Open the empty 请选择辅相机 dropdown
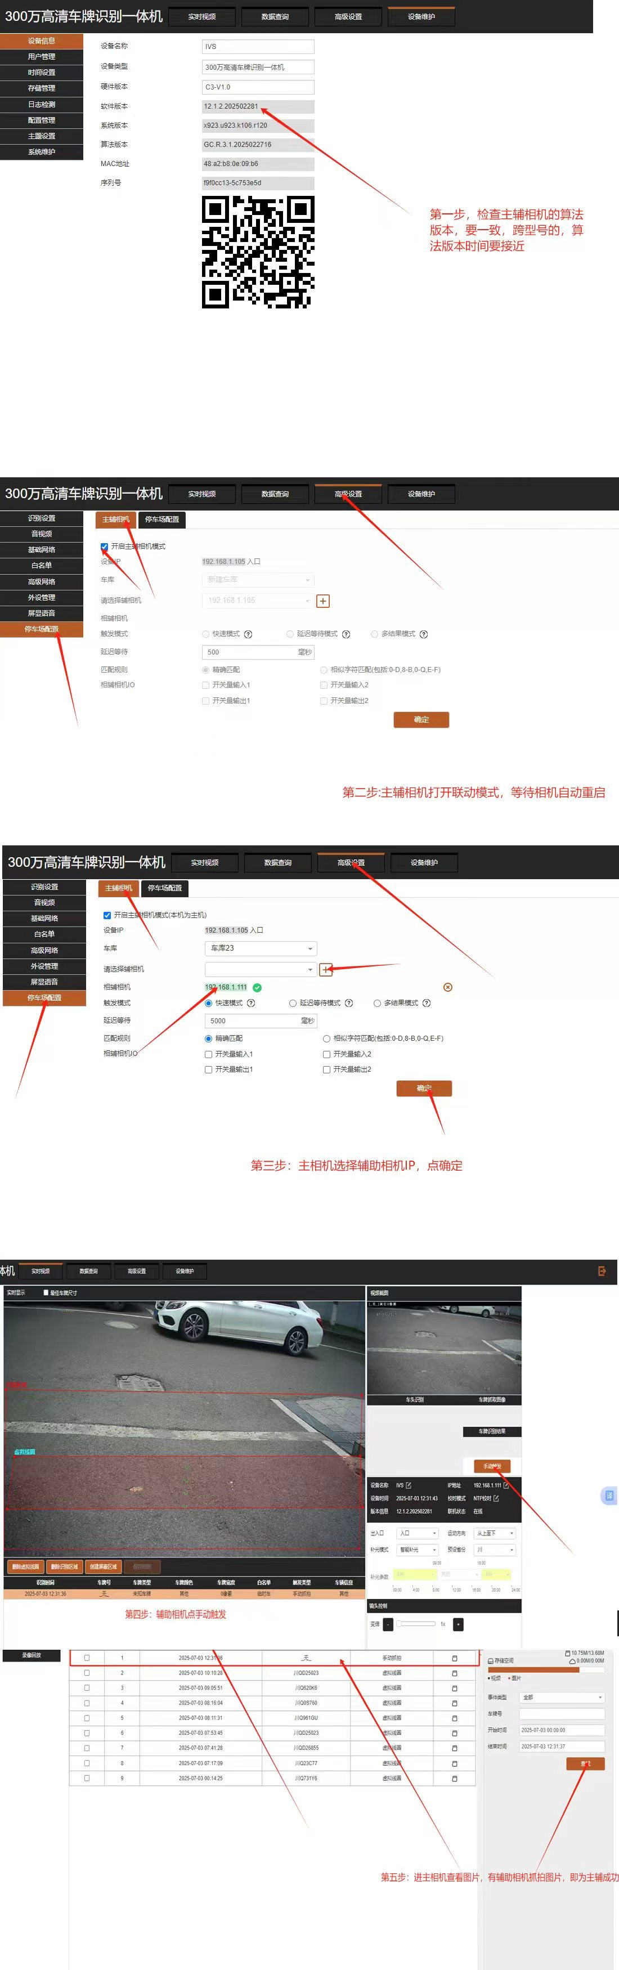The height and width of the screenshot is (1970, 619). (261, 970)
